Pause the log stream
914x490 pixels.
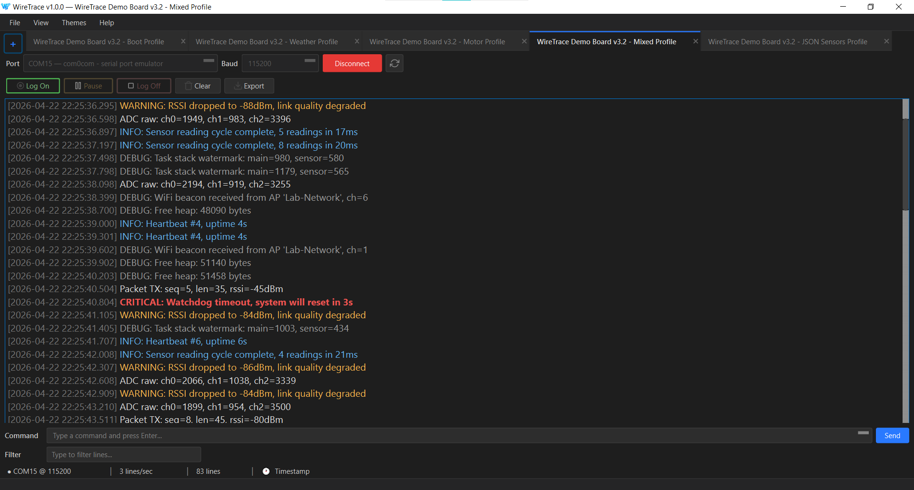(88, 86)
